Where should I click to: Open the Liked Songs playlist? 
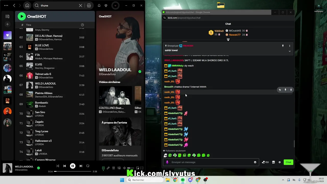click(x=7, y=35)
